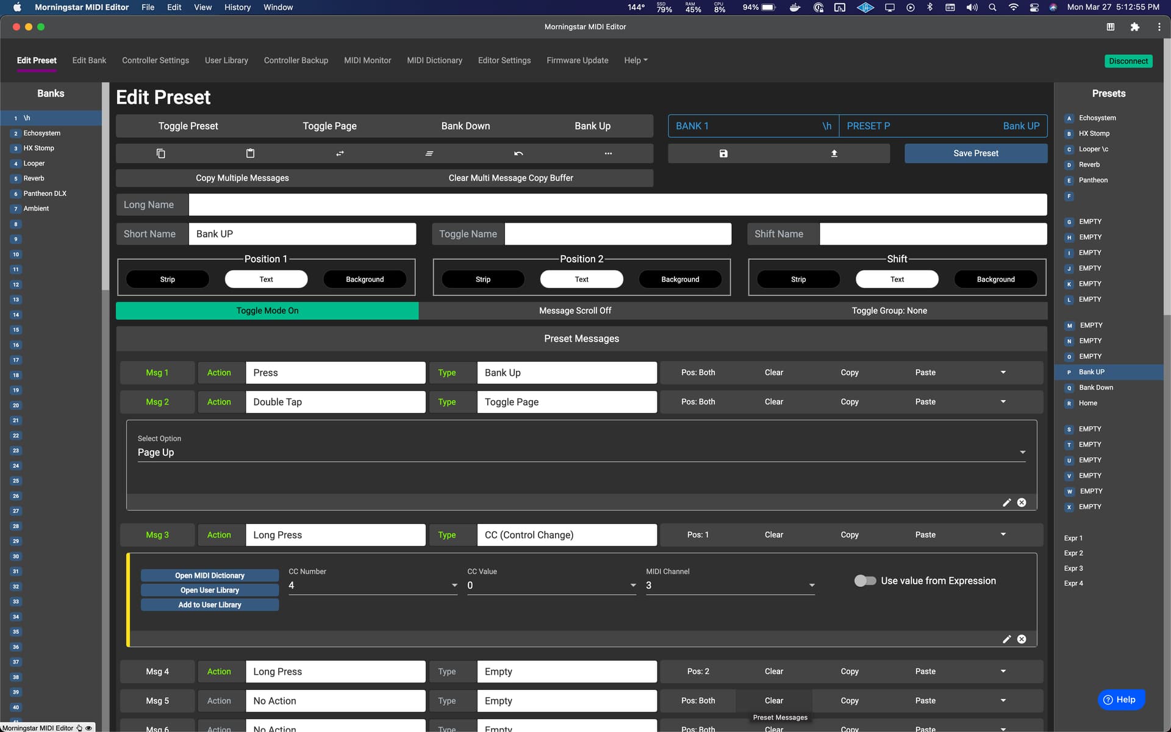The image size is (1171, 732).
Task: Click the Save Preset button
Action: (x=975, y=154)
